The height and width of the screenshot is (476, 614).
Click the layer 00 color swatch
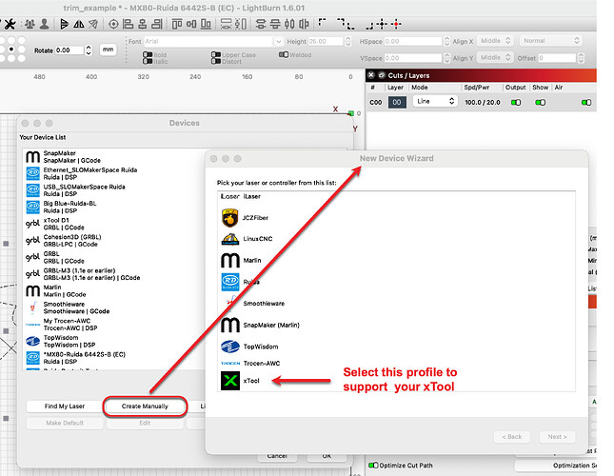click(x=397, y=102)
